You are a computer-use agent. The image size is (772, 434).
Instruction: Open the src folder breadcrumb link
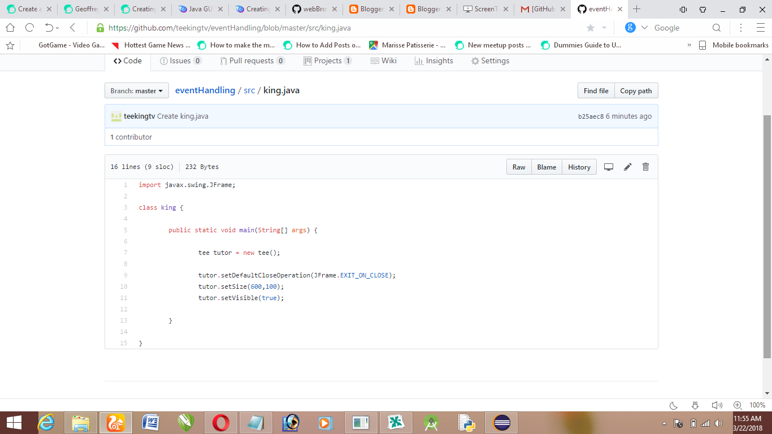(249, 90)
